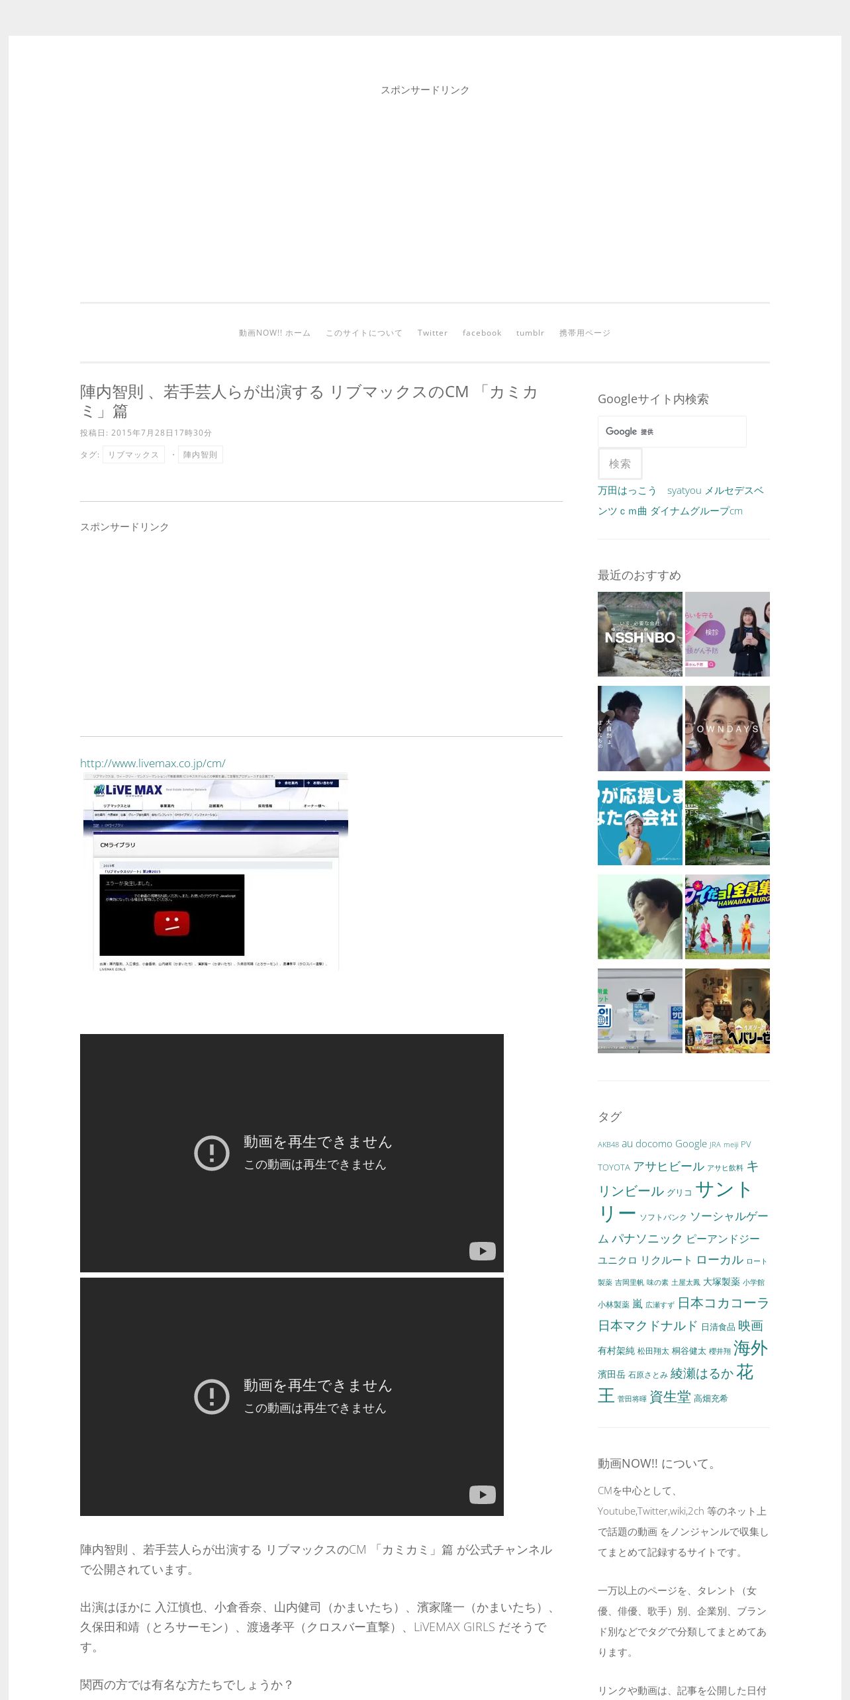This screenshot has height=1700, width=850.
Task: Open the thumbnail of man in white shirt
Action: [x=640, y=728]
